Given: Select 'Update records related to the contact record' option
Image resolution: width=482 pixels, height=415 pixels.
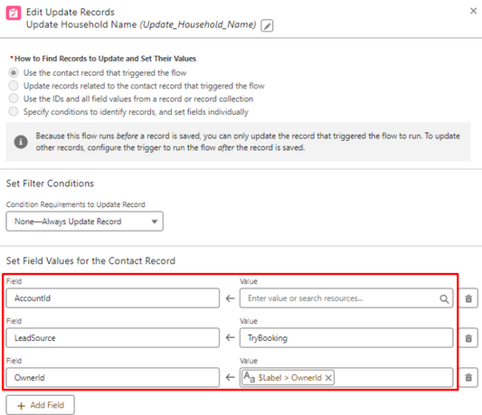Looking at the screenshot, I should click(14, 86).
